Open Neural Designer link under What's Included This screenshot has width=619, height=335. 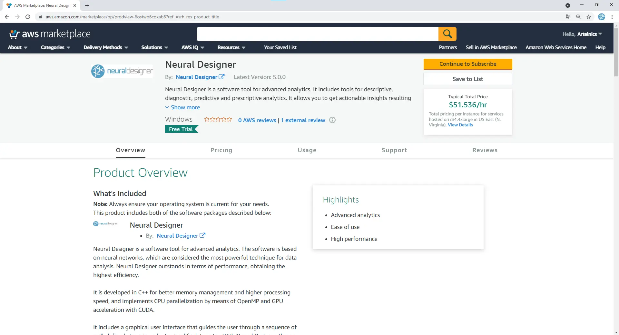coord(178,236)
